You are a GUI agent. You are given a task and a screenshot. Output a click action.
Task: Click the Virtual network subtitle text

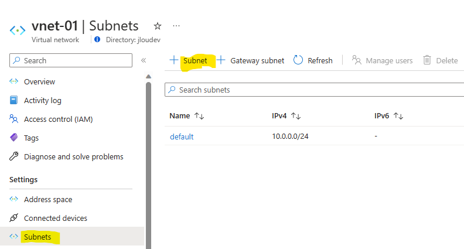coord(55,40)
